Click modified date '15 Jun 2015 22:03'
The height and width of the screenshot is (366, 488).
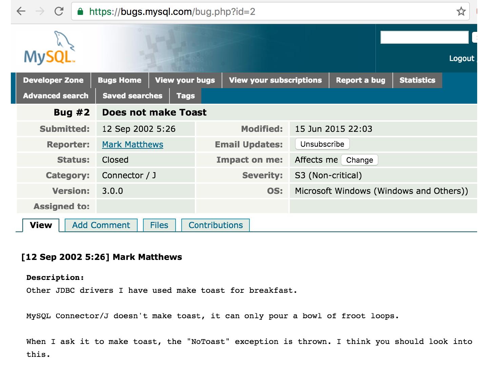[333, 129]
